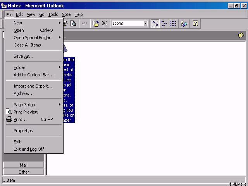Expand the Folder submenu
Viewport: 248px width, 186px height.
pos(34,67)
